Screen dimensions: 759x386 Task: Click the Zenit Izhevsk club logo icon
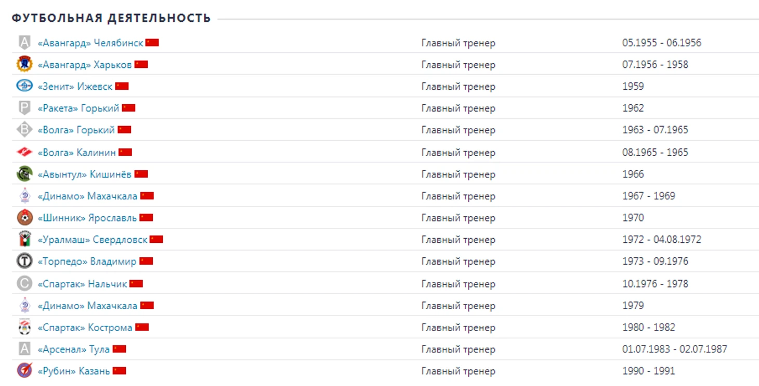click(24, 86)
